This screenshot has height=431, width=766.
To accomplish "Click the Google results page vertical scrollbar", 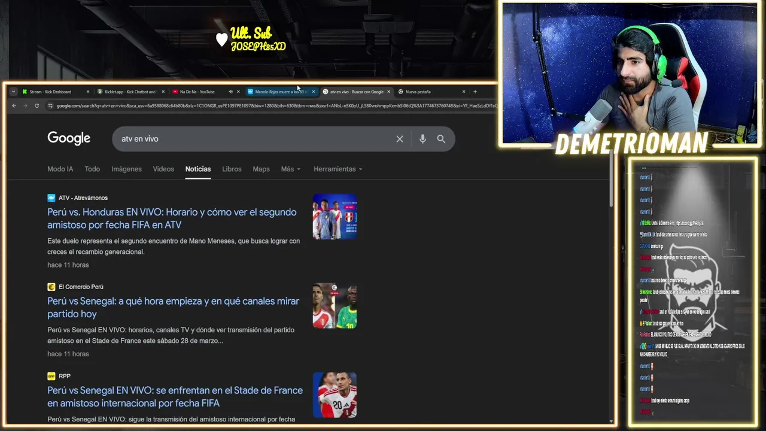I will (x=611, y=180).
